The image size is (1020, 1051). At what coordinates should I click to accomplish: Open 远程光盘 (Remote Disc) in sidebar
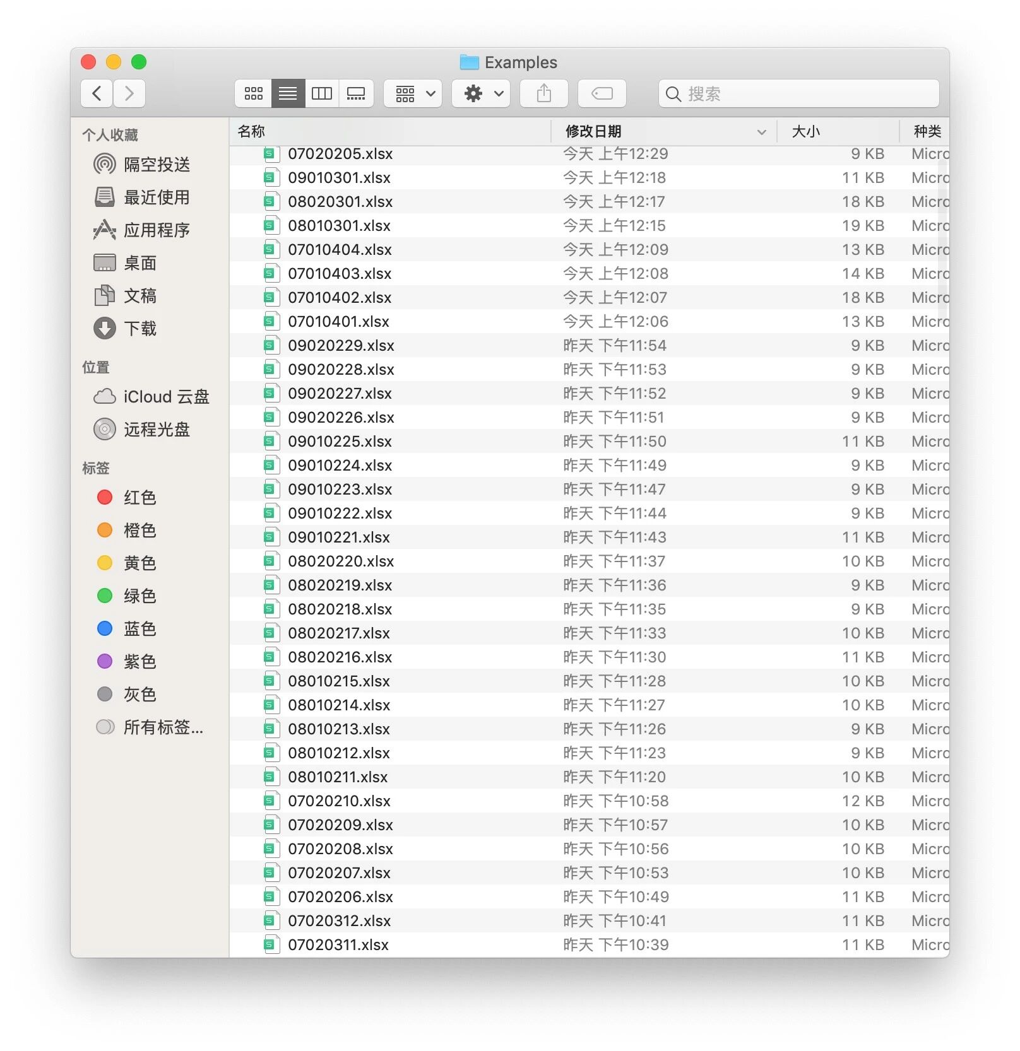click(141, 430)
